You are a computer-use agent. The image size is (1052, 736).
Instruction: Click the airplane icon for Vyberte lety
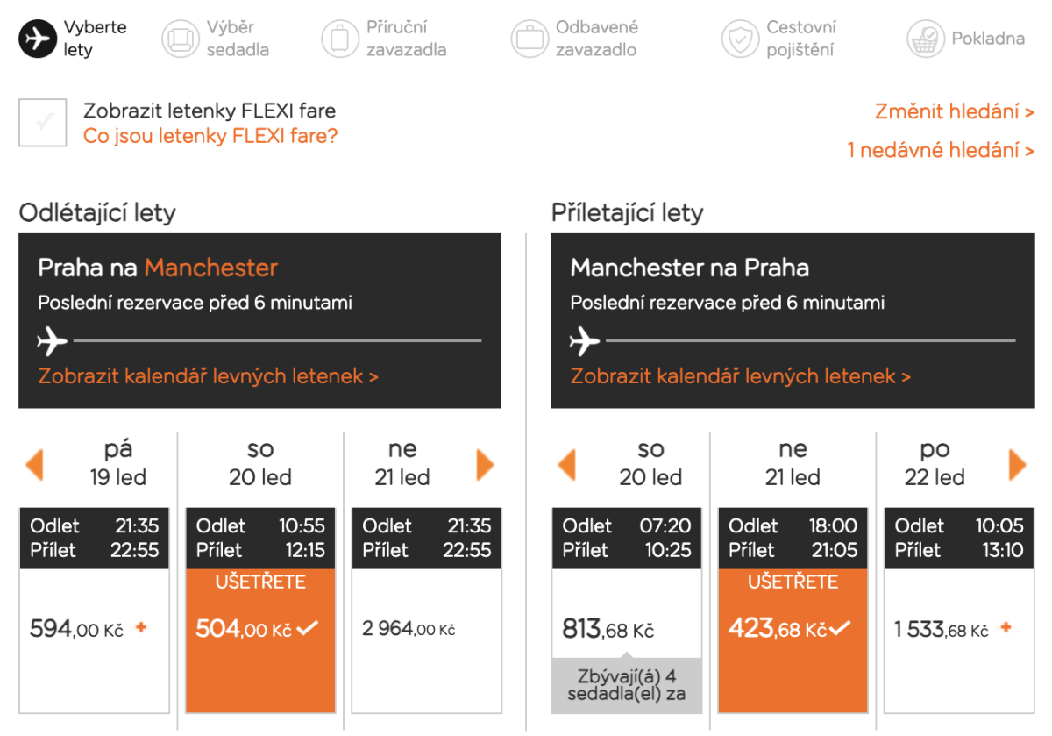(x=38, y=39)
